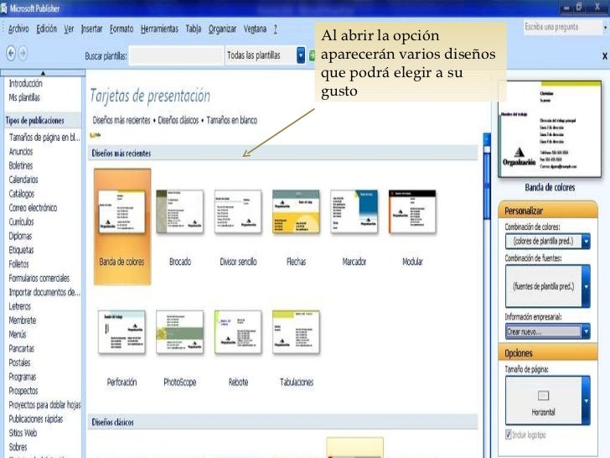This screenshot has width=610, height=458.
Task: Select the Rebote card template
Action: pos(238,332)
